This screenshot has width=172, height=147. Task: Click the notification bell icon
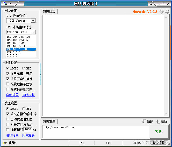tap(167, 11)
